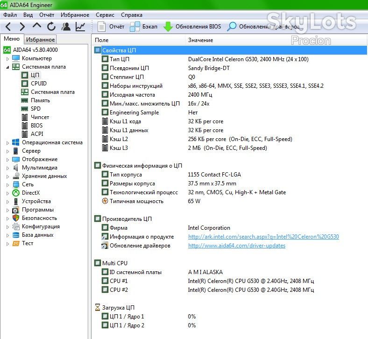Click the База данных database icon
Viewport: 368px width, 339px height.
[16, 235]
